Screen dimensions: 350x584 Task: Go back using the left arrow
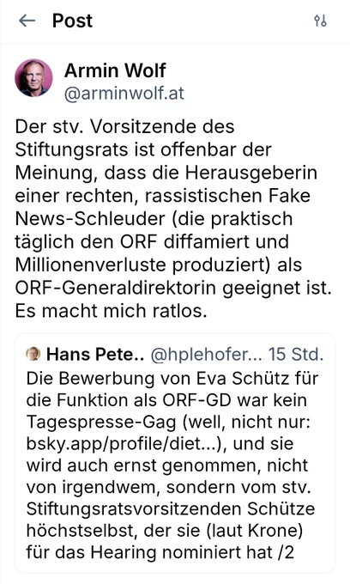click(x=27, y=21)
